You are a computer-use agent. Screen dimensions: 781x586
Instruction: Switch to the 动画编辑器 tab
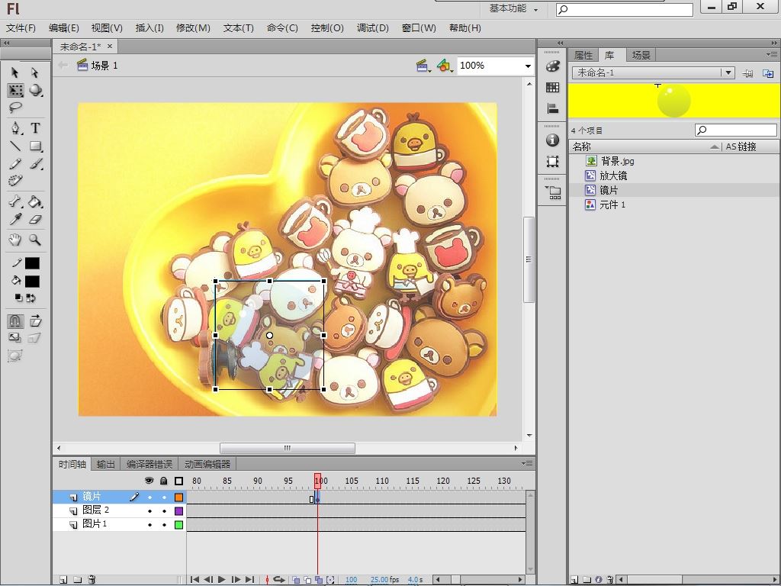207,465
